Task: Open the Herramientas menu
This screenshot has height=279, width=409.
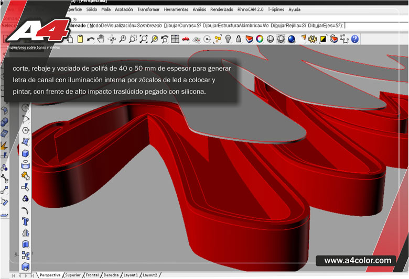Action: [176, 9]
